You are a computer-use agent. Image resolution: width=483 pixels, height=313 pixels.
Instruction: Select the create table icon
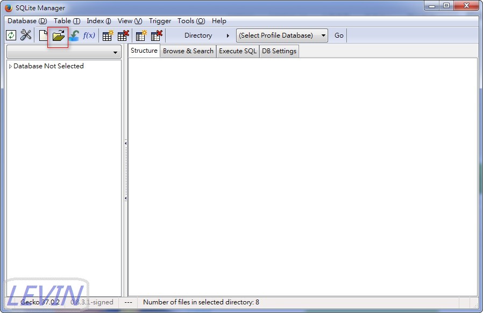pyautogui.click(x=107, y=35)
